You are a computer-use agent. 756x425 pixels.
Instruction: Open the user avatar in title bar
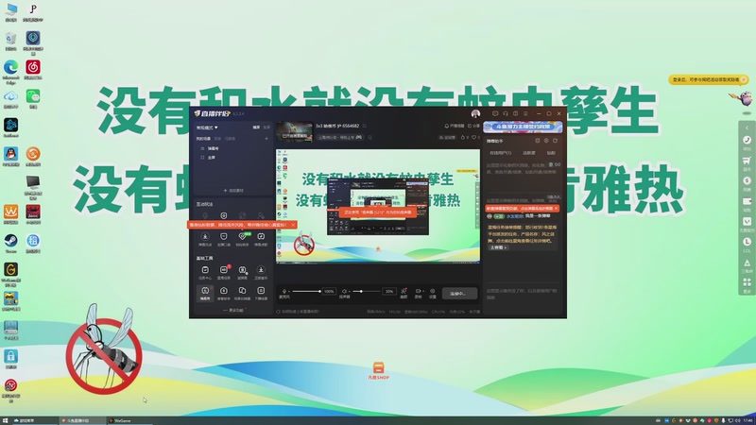(x=475, y=113)
